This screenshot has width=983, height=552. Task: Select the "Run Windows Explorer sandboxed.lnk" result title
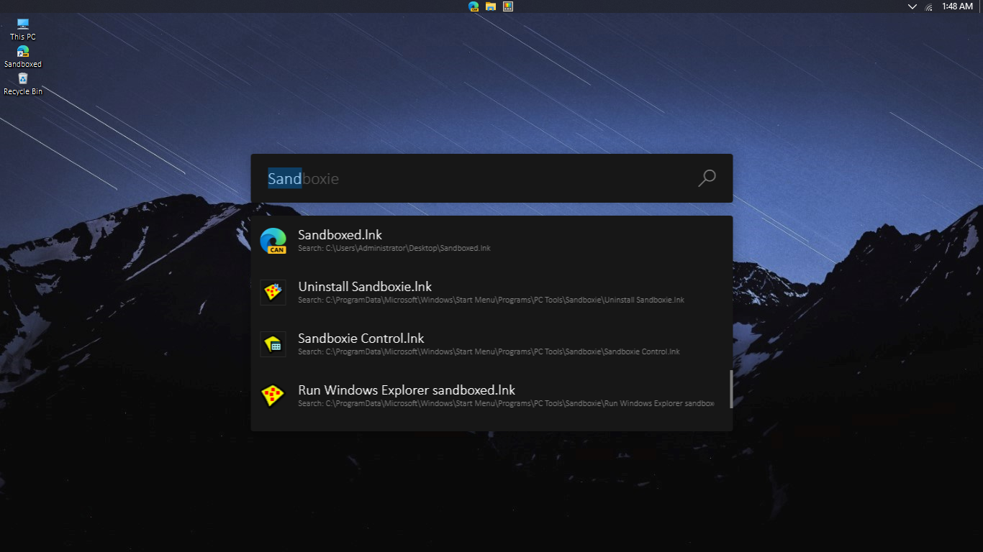click(x=407, y=390)
